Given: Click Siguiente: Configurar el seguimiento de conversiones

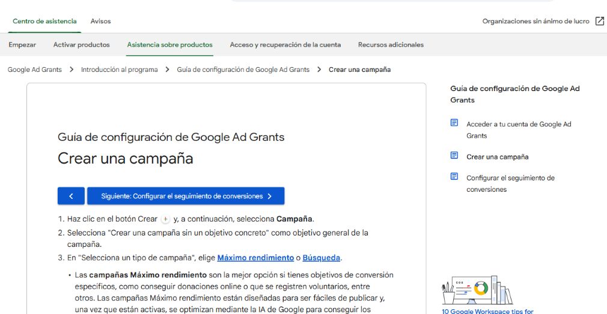Looking at the screenshot, I should [186, 196].
